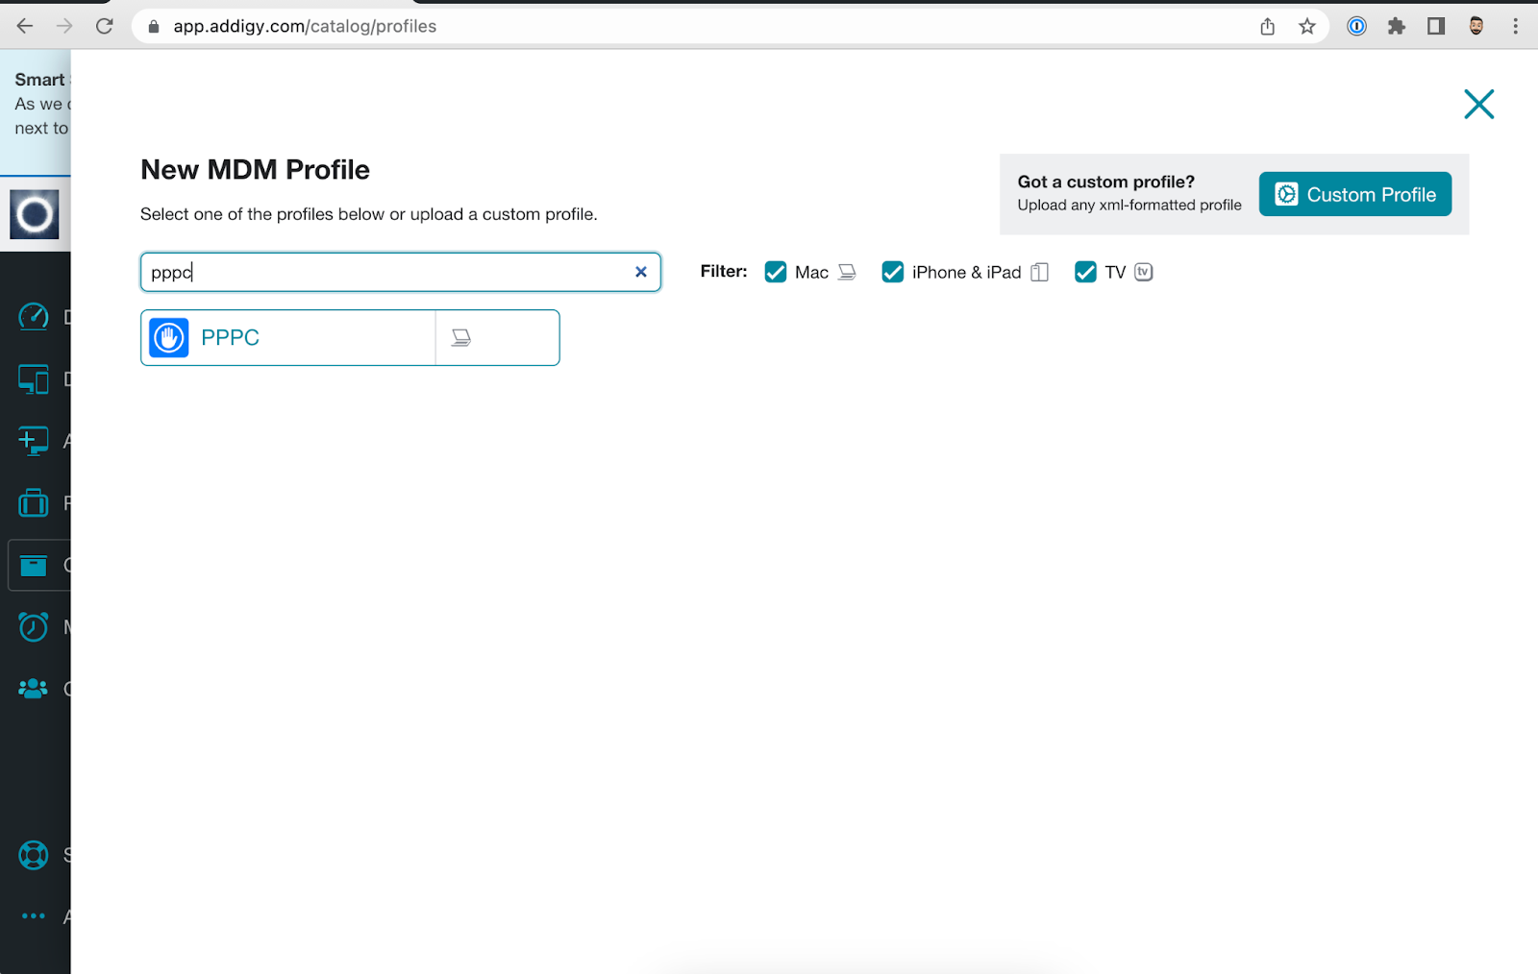Click the PPPC hand icon
This screenshot has height=974, width=1538.
[x=168, y=337]
